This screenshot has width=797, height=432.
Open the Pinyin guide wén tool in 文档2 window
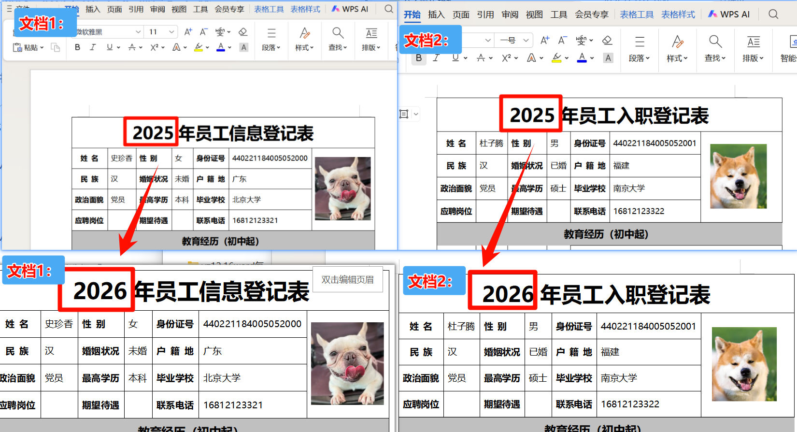[x=581, y=40]
